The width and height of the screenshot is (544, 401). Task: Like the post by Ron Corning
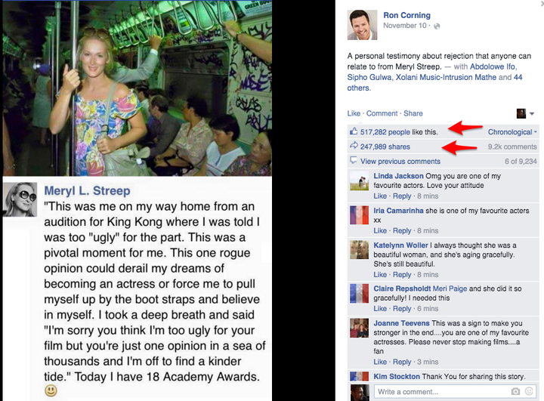point(354,113)
